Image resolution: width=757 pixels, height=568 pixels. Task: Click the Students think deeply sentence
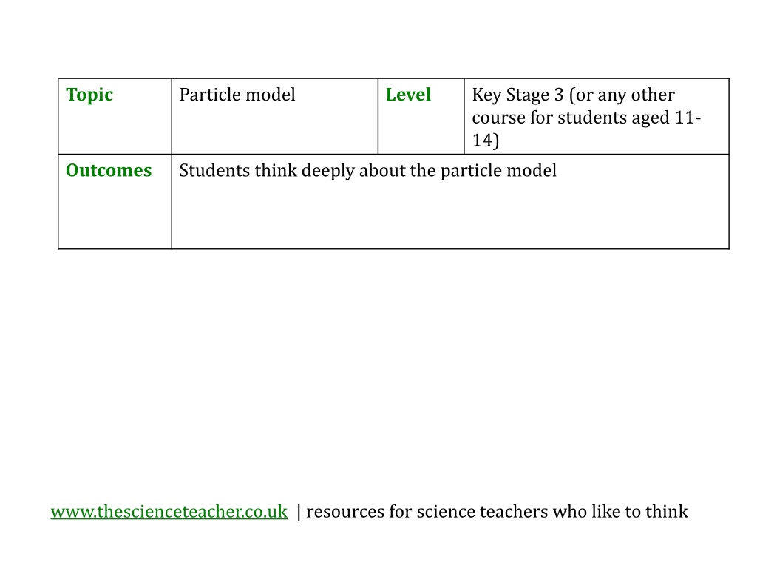(x=368, y=171)
